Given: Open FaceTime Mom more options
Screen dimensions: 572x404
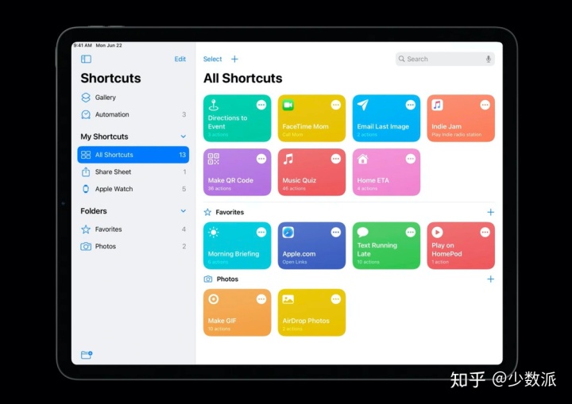Looking at the screenshot, I should (x=335, y=105).
